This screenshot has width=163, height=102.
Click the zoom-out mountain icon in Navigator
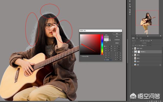137,36
